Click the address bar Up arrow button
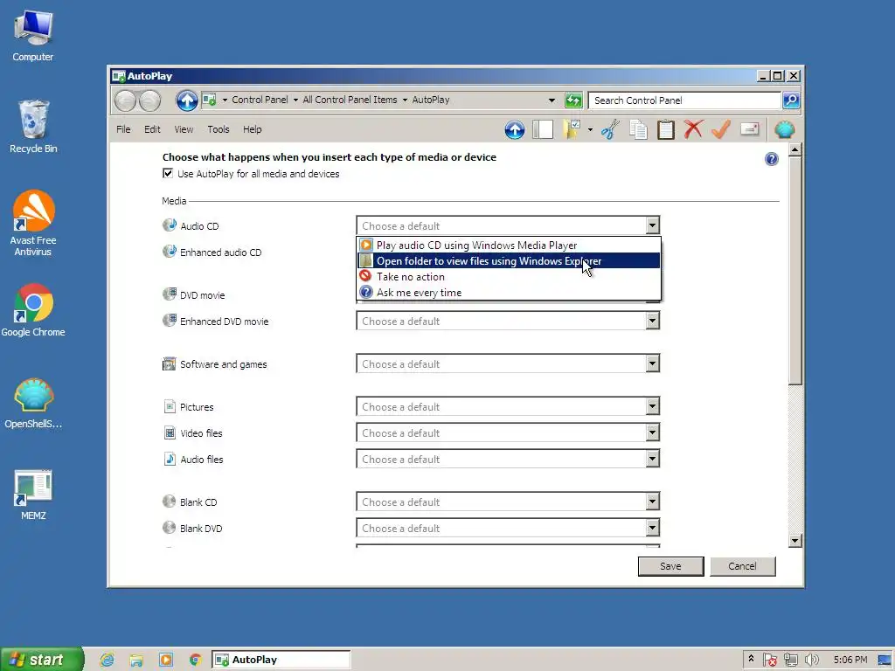Viewport: 895px width, 671px height. pos(187,100)
